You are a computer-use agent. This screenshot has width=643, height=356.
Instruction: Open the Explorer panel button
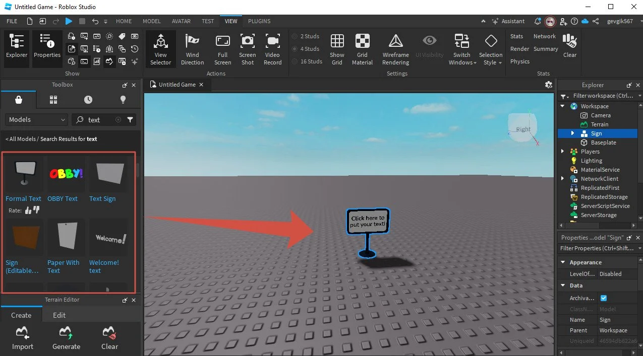(17, 48)
